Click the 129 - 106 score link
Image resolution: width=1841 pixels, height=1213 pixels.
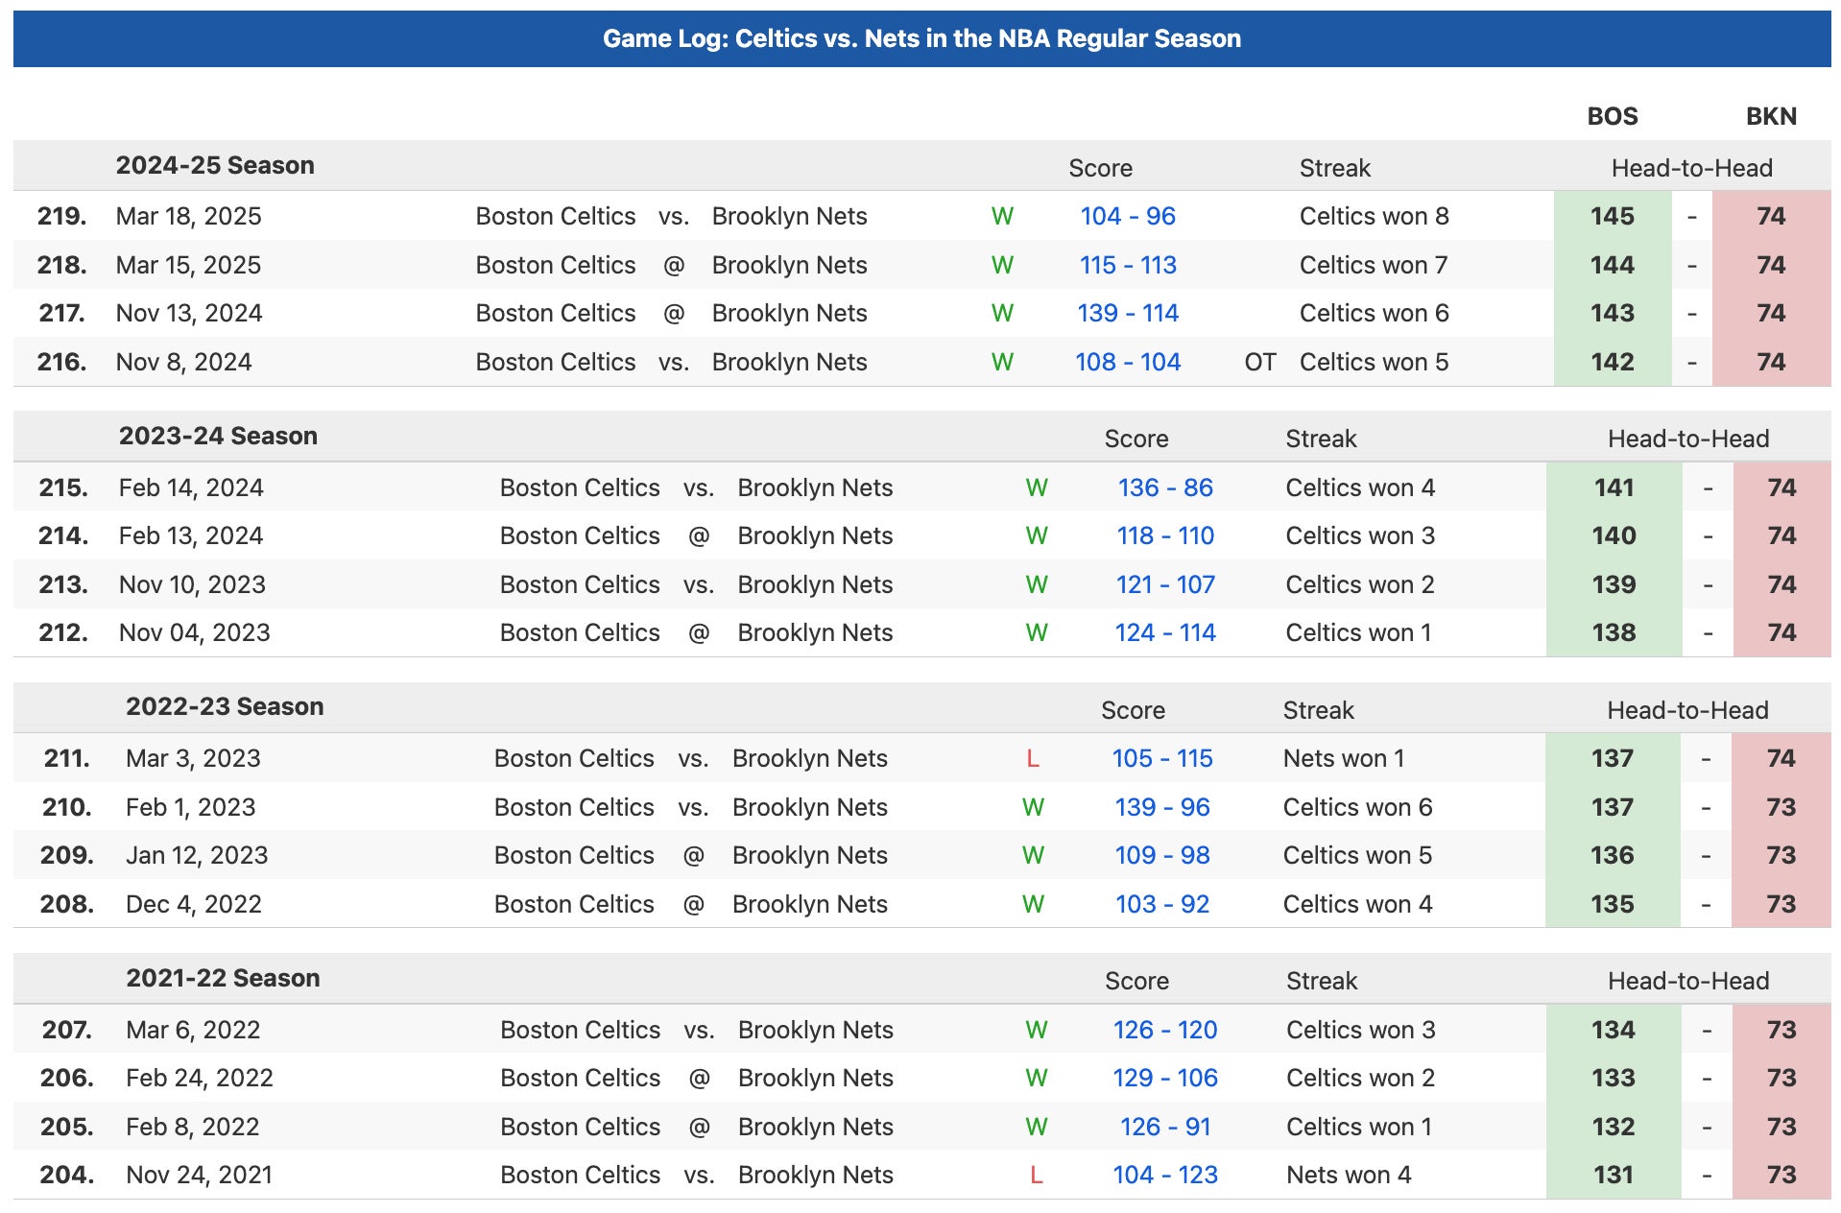click(x=1164, y=1079)
